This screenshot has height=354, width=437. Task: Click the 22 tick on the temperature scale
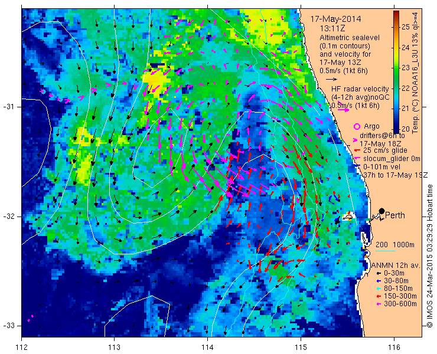406,88
